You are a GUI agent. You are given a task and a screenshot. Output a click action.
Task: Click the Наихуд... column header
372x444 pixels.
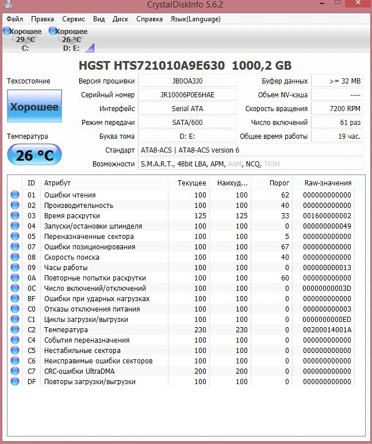pos(230,183)
